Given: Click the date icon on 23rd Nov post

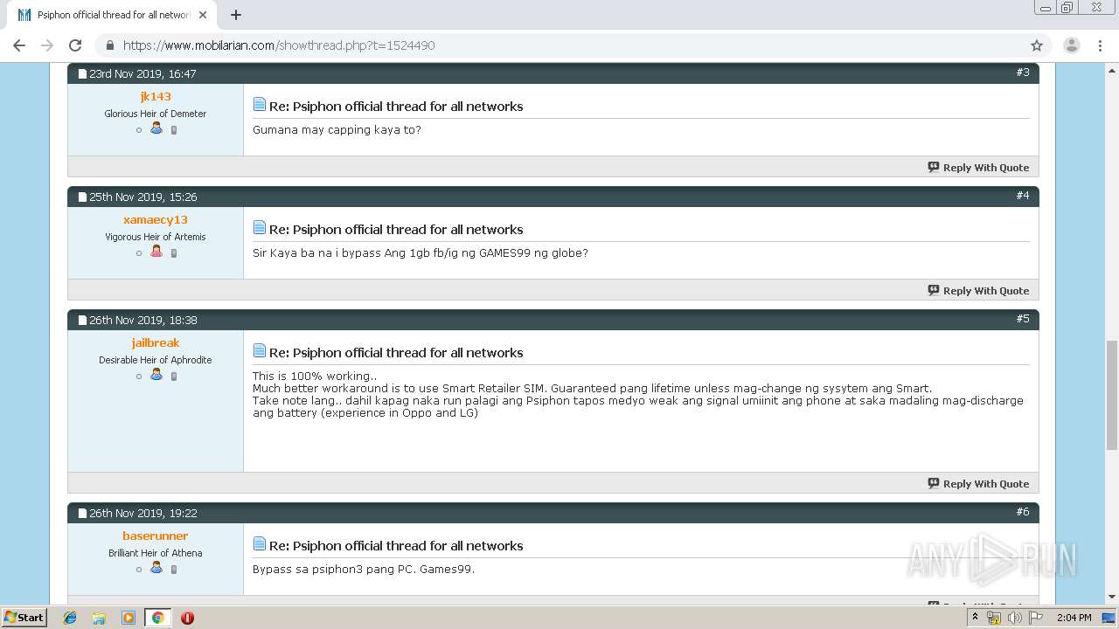Looking at the screenshot, I should 82,74.
